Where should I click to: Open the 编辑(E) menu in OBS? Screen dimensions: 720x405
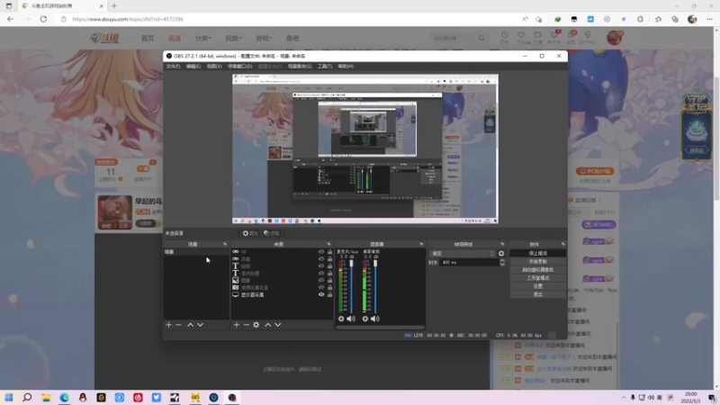pyautogui.click(x=193, y=66)
